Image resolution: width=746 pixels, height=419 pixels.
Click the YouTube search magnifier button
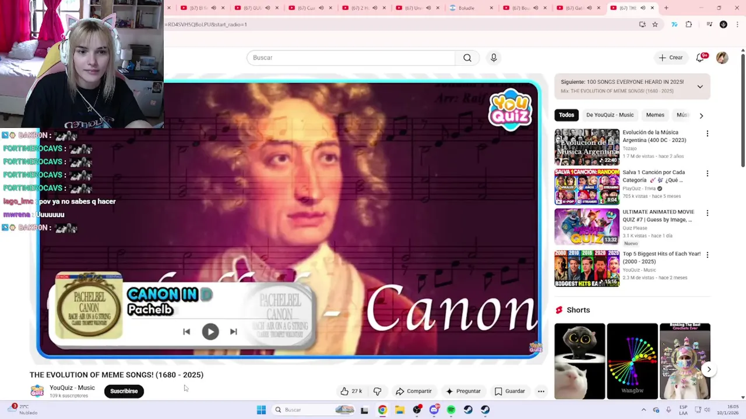pos(467,58)
